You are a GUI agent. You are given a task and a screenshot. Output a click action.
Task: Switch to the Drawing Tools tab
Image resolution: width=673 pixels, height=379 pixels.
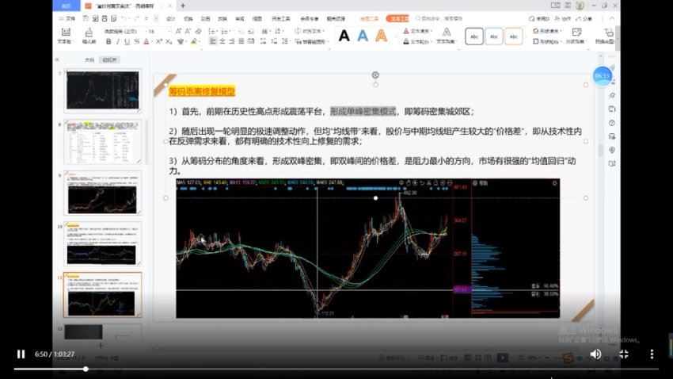369,18
